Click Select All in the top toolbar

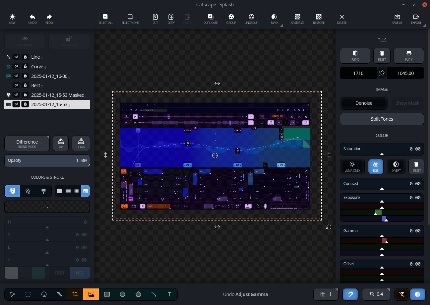[x=105, y=19]
